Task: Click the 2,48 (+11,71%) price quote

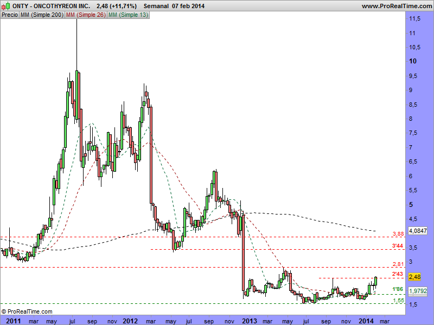Action: (117, 6)
